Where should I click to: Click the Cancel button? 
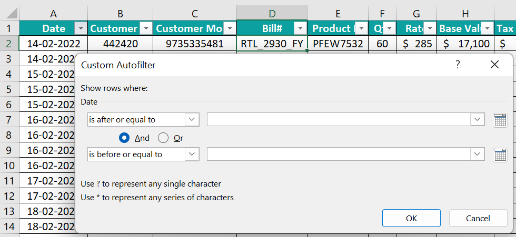pyautogui.click(x=478, y=218)
